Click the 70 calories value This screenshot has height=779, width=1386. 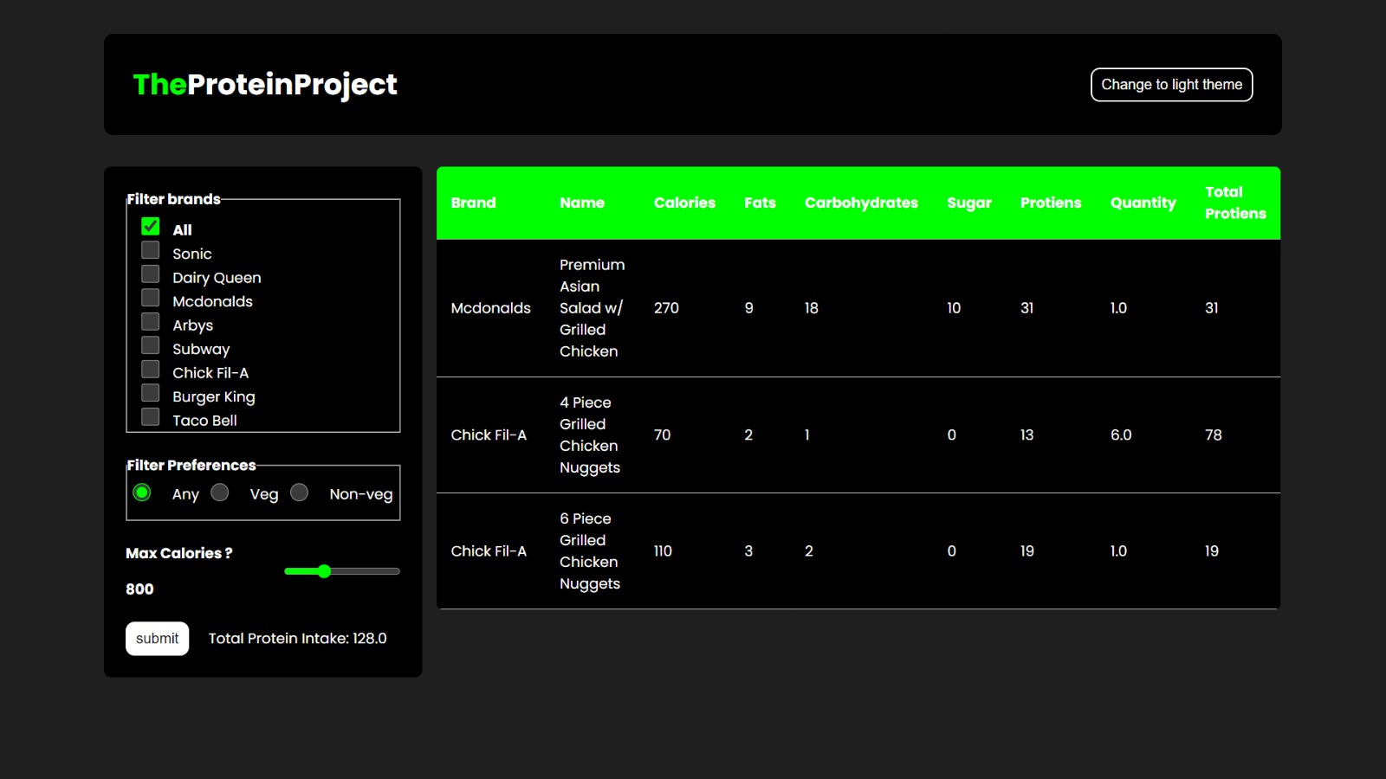[662, 435]
